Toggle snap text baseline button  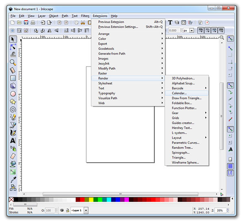tap(230, 150)
